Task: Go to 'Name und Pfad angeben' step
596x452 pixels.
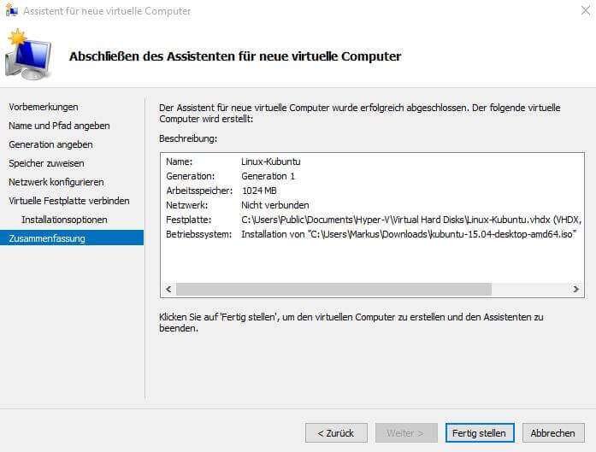Action: point(59,126)
